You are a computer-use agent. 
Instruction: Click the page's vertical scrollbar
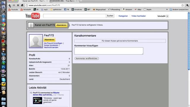click(189, 41)
